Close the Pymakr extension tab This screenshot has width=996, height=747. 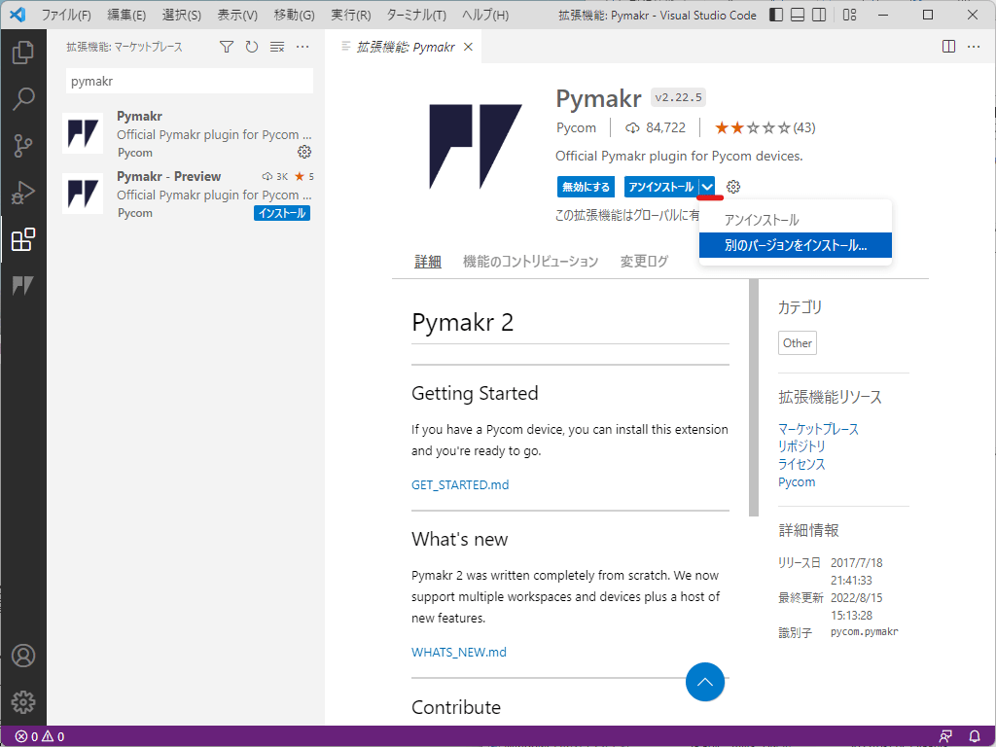[x=468, y=47]
